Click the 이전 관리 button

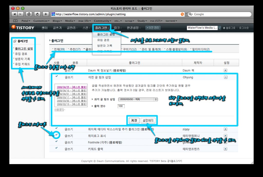coord(153,28)
